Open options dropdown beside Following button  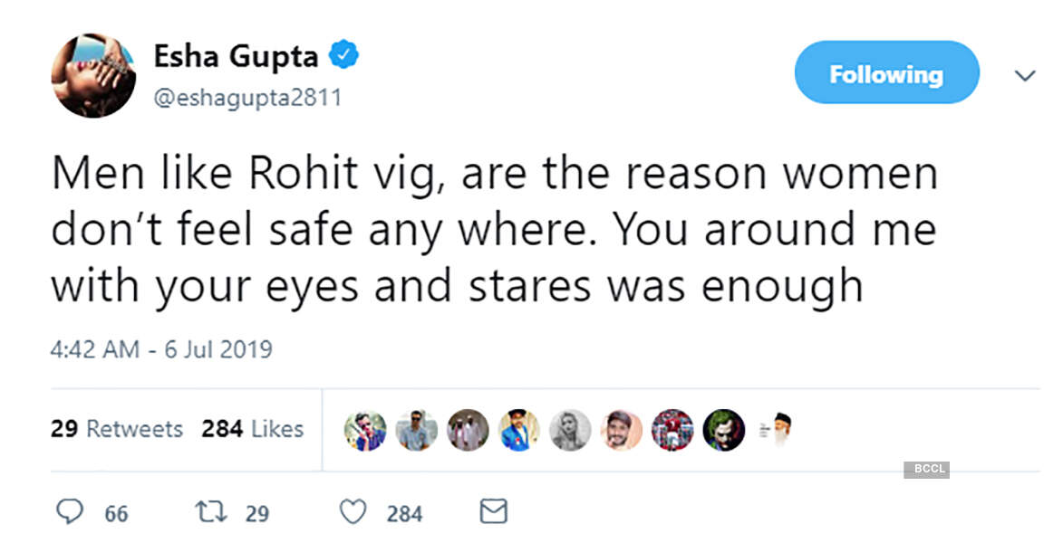(1025, 75)
